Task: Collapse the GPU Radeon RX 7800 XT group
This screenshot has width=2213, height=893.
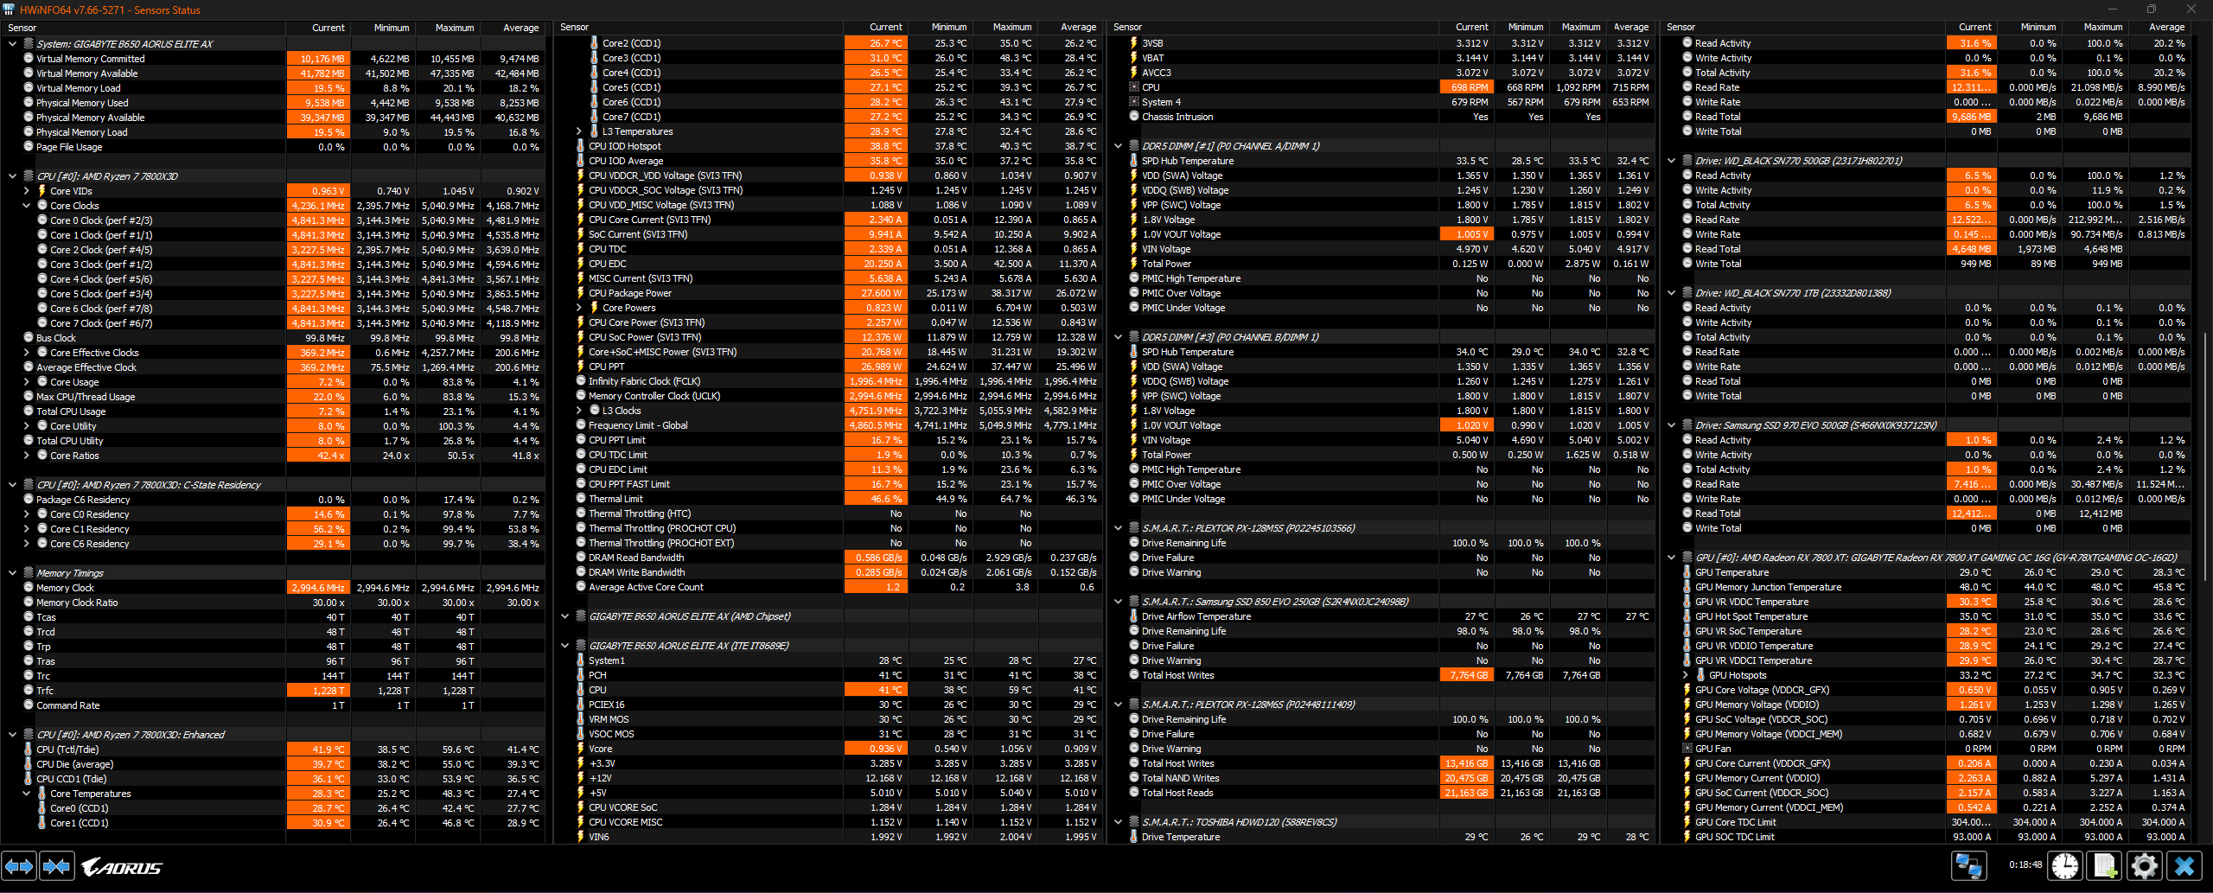Action: [1671, 558]
